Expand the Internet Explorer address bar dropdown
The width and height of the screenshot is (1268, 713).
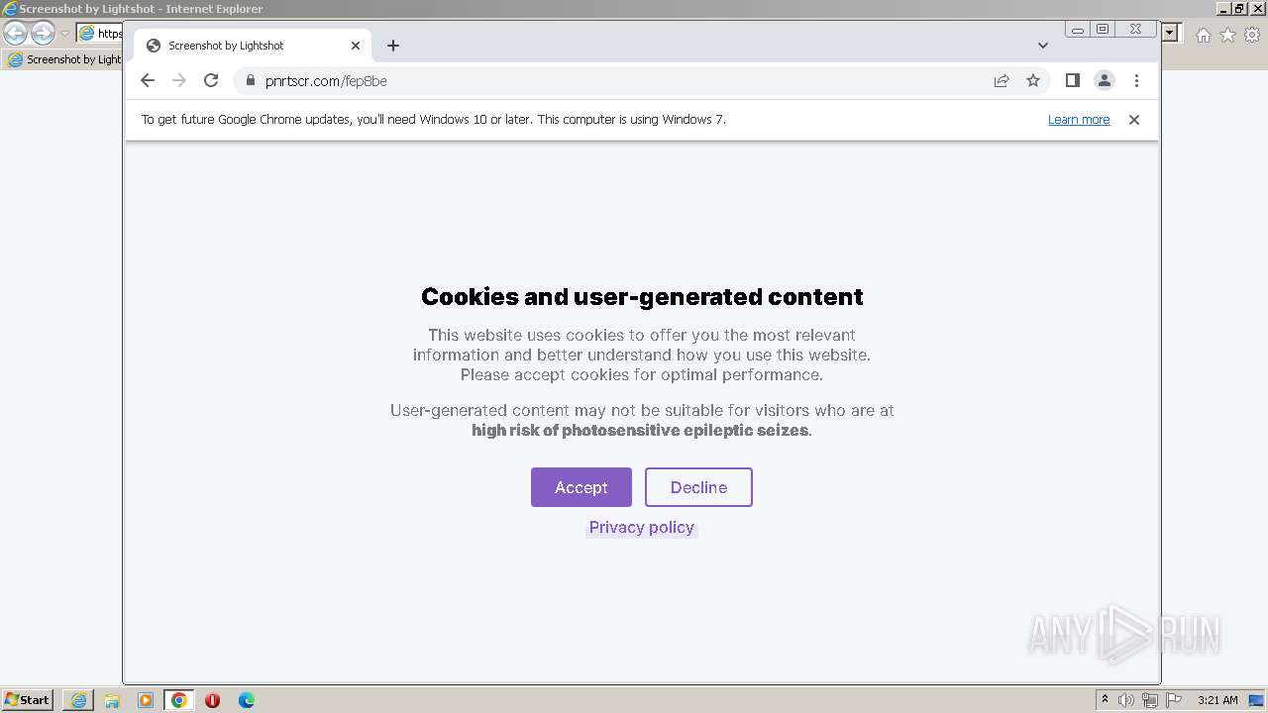coord(1170,33)
